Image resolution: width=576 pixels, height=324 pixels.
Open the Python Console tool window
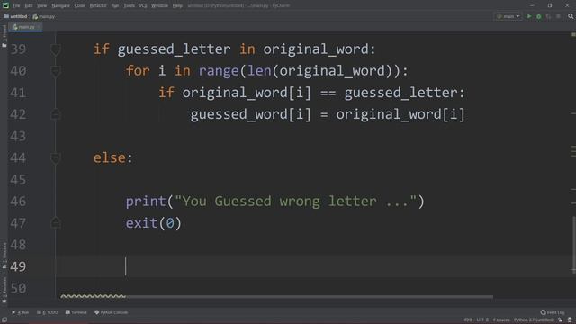(x=112, y=312)
